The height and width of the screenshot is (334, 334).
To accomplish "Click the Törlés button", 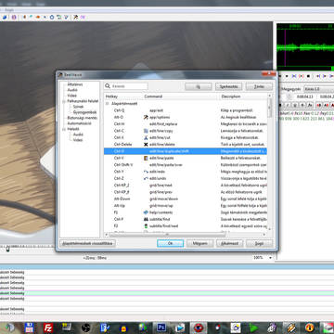I will 259,86.
